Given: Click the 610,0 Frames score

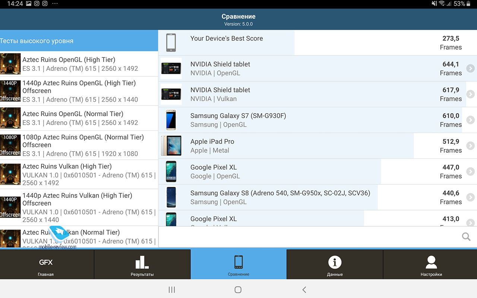Looking at the screenshot, I should (x=451, y=120).
